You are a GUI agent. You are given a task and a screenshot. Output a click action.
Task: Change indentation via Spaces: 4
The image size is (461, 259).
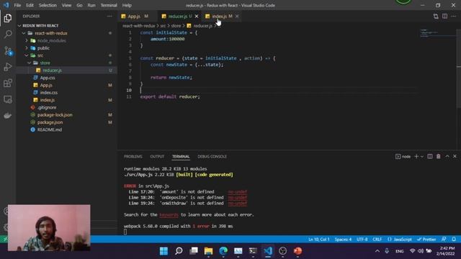pyautogui.click(x=343, y=240)
